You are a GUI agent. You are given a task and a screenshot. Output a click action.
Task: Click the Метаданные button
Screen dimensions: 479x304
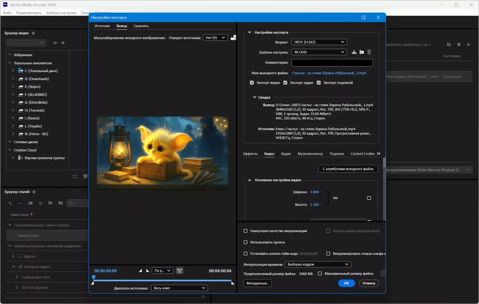(257, 283)
